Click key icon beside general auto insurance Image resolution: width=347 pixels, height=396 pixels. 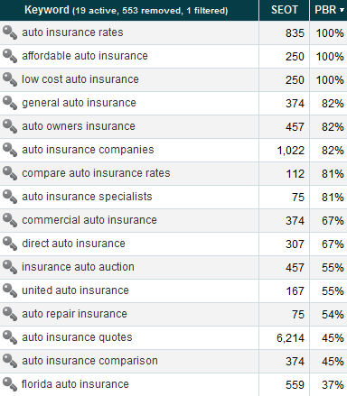tap(10, 103)
